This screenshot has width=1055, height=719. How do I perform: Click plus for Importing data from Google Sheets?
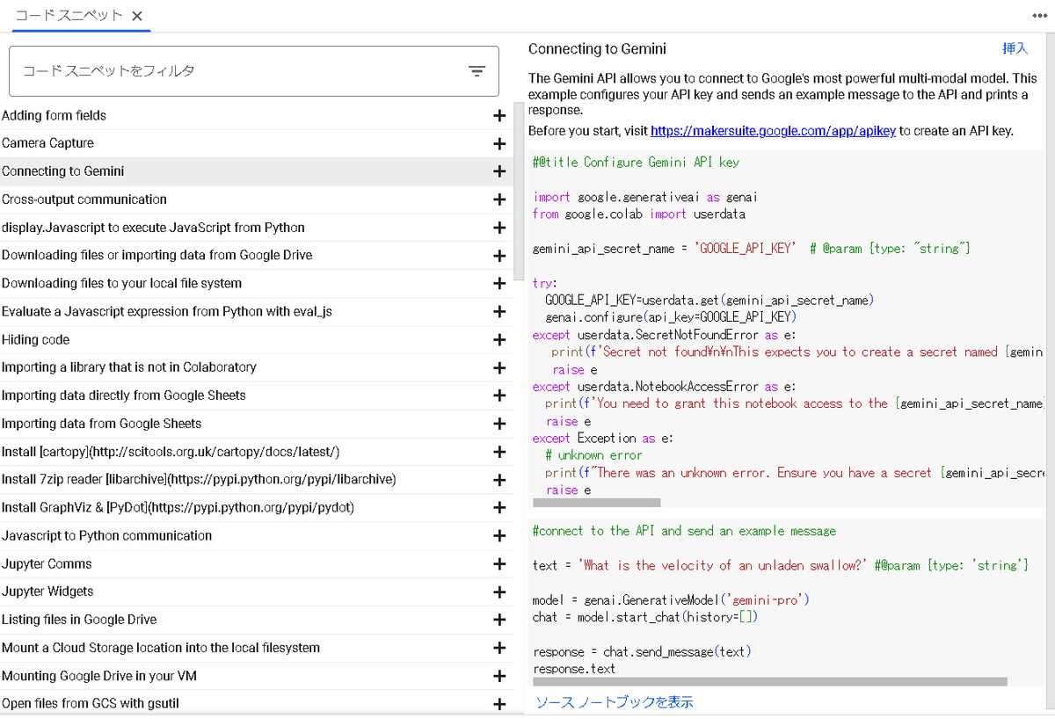click(499, 424)
